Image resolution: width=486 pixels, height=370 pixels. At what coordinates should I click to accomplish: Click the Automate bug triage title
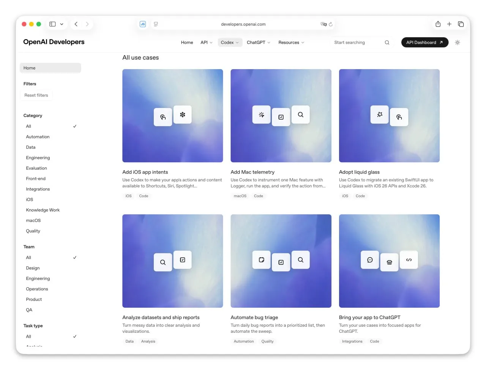pos(254,318)
